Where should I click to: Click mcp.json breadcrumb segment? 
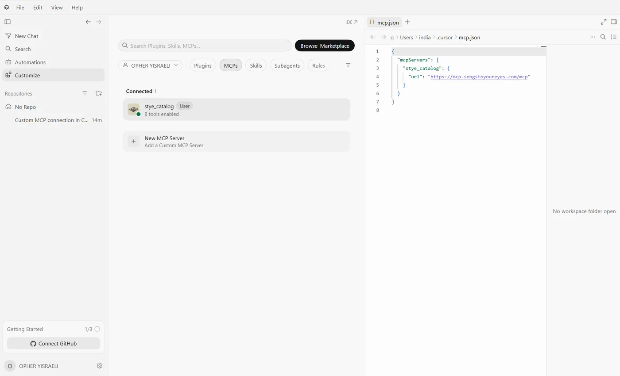(x=469, y=38)
